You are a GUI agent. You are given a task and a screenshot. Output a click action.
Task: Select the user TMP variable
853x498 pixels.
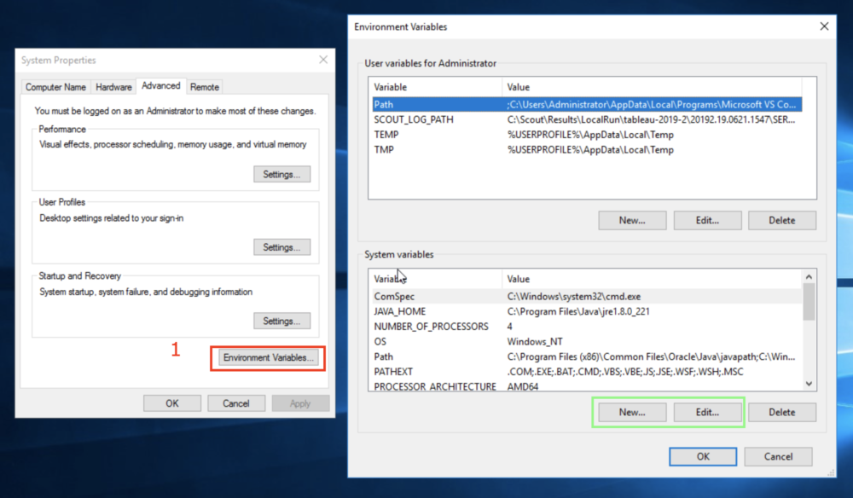pos(587,150)
